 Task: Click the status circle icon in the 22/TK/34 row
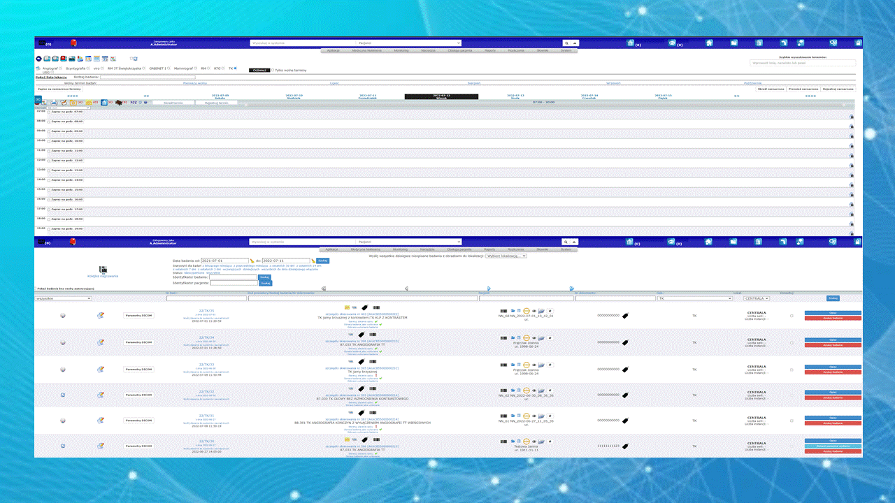[63, 342]
